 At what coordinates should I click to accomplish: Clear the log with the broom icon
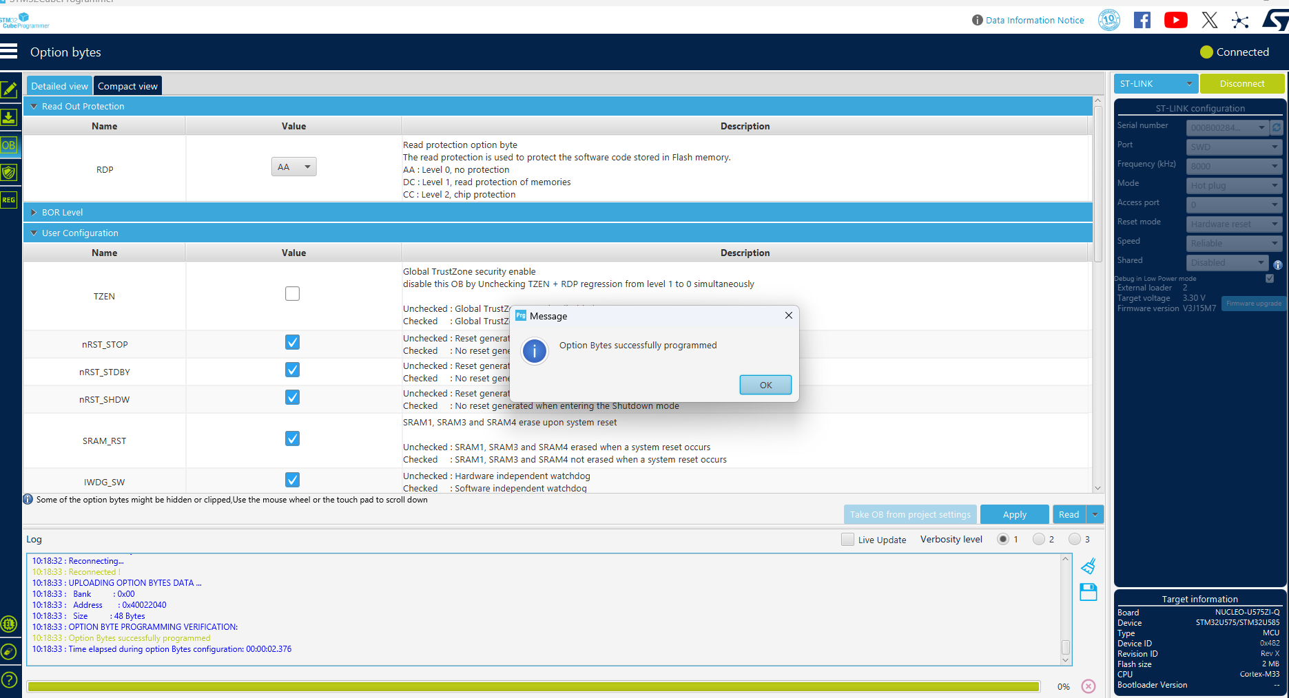pos(1089,567)
